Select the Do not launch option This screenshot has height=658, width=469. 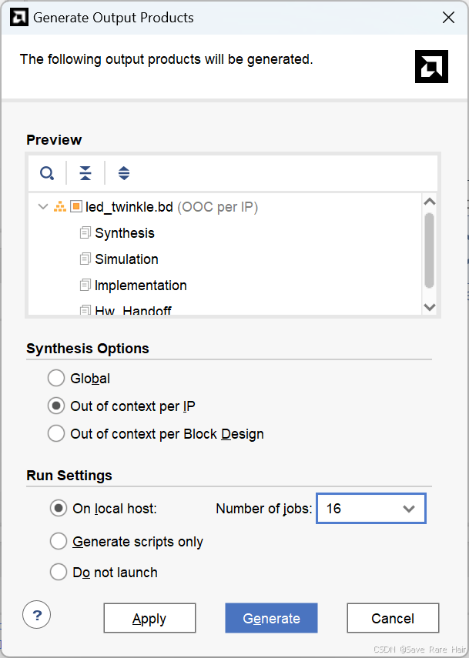point(58,573)
